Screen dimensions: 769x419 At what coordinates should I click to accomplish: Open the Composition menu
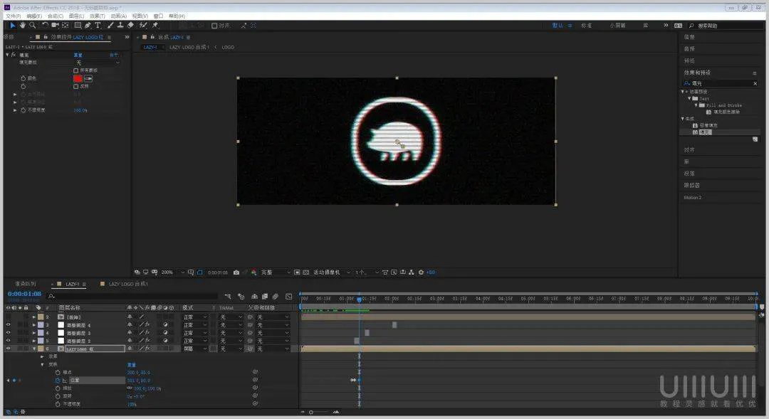tap(55, 16)
